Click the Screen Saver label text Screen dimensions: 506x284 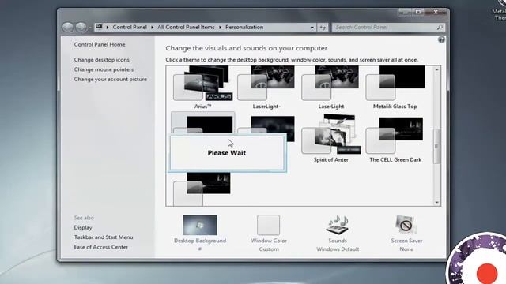coord(406,241)
